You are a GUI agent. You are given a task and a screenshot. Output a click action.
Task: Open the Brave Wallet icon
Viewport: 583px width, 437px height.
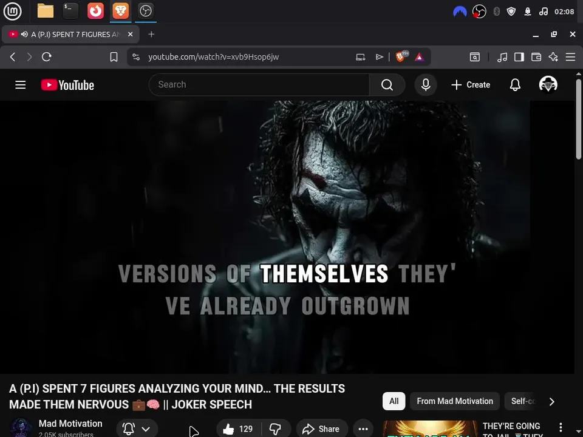pyautogui.click(x=536, y=57)
